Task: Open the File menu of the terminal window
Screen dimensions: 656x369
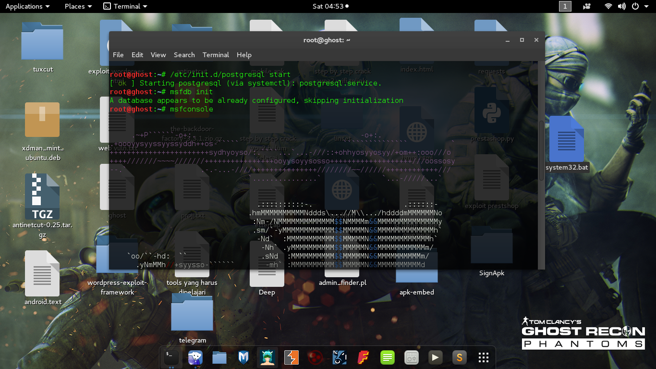Action: click(x=118, y=55)
